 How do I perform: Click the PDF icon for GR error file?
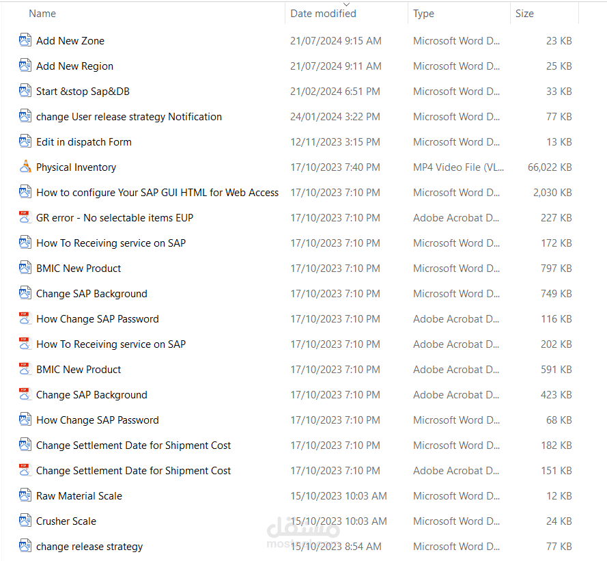coord(25,217)
